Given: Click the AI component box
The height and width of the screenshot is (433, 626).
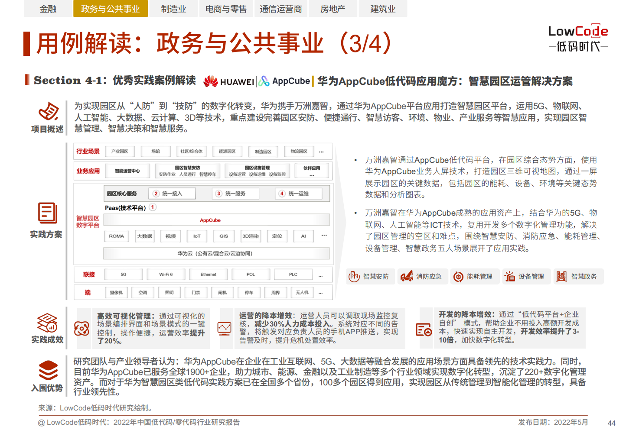Looking at the screenshot, I should [303, 236].
